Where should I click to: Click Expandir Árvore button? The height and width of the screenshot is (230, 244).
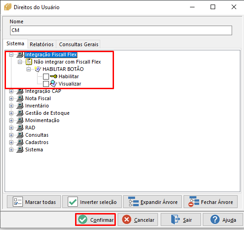point(152,202)
